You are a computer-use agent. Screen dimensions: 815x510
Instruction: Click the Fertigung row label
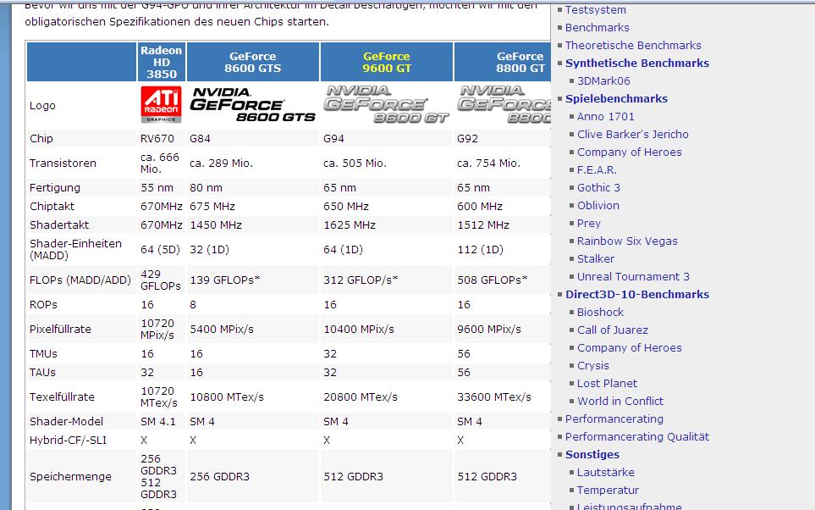54,187
